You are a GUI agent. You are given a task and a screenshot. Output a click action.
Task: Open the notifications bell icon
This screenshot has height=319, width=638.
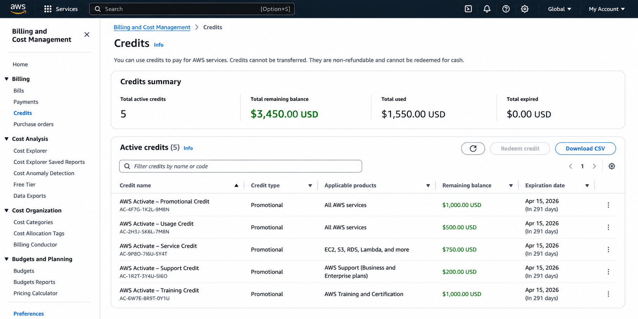[487, 9]
